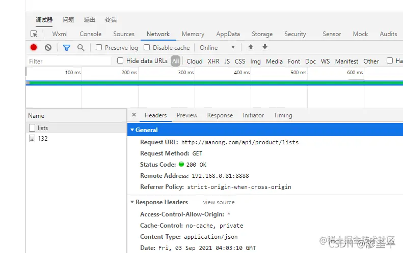Viewport: 403px width, 253px height.
Task: Click the green timeline overview bar
Action: pos(214,83)
